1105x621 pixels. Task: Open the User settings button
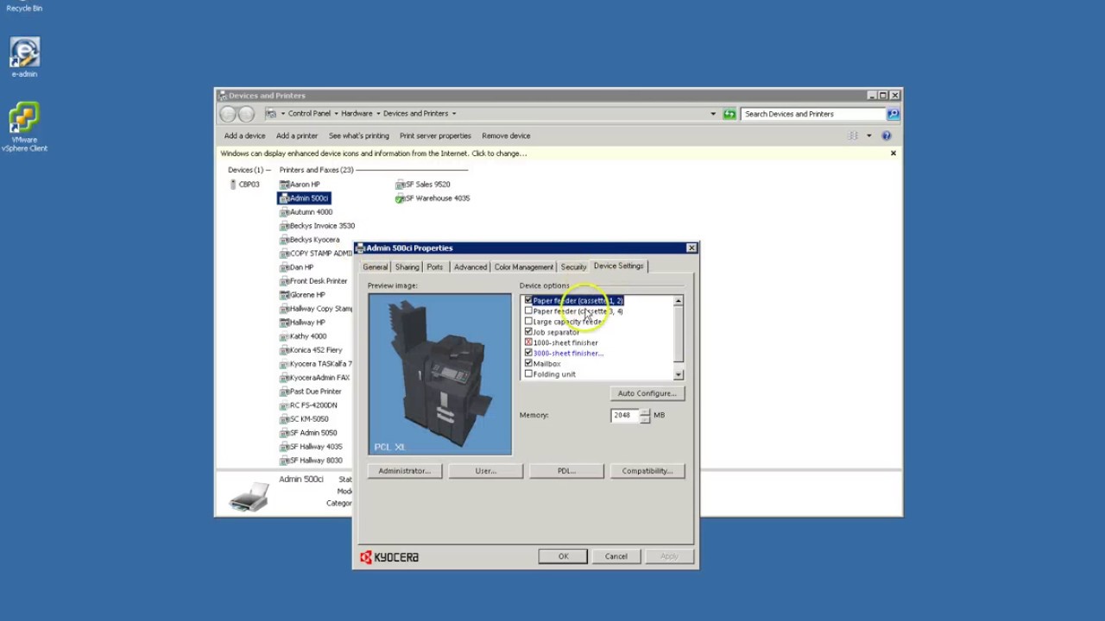click(485, 471)
